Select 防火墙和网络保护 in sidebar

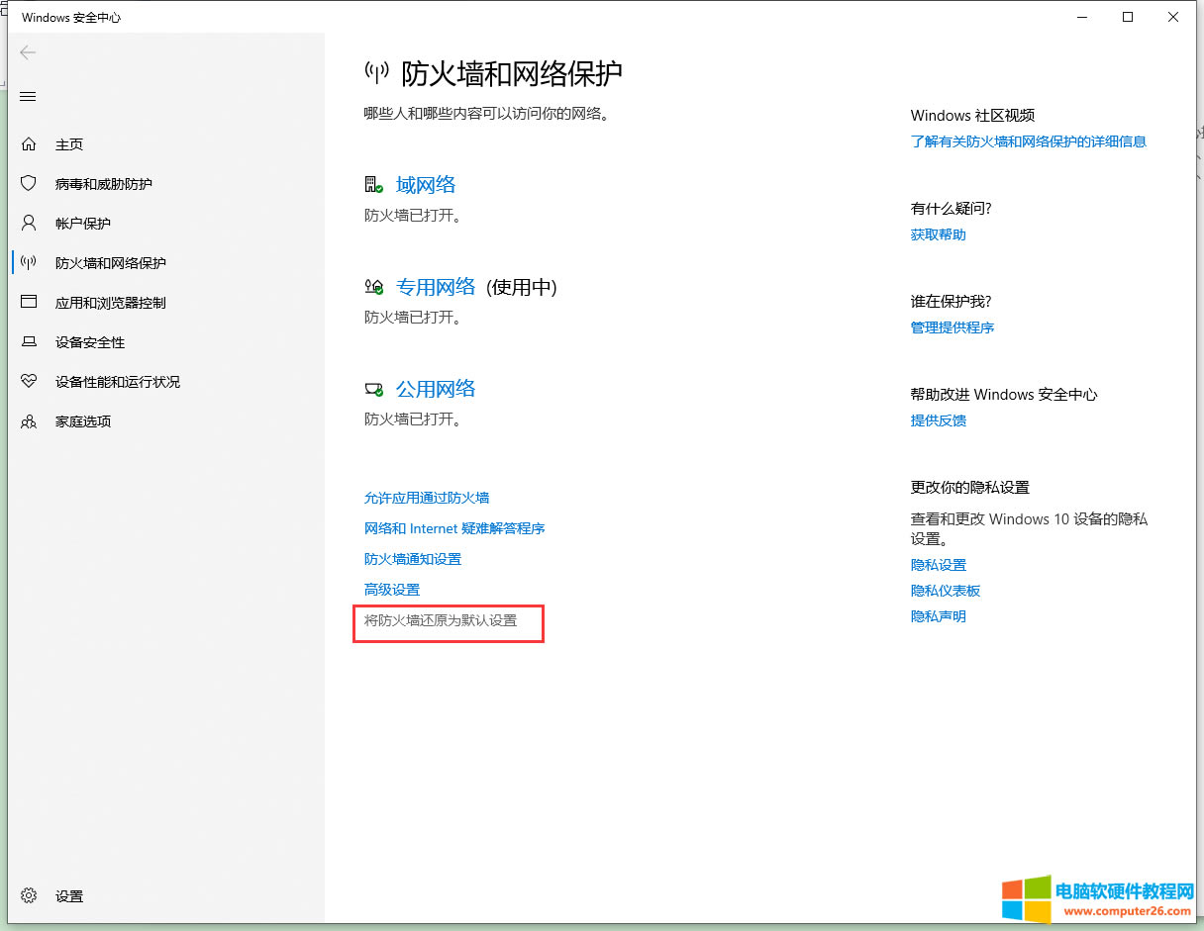(110, 263)
